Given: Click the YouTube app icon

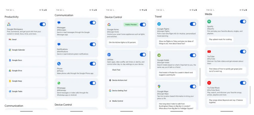Looking at the screenshot, I should coord(209,52).
